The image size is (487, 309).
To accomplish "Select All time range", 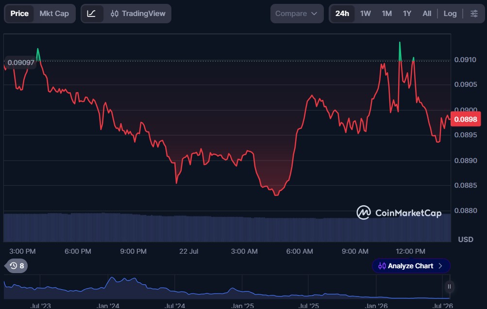I will [427, 14].
